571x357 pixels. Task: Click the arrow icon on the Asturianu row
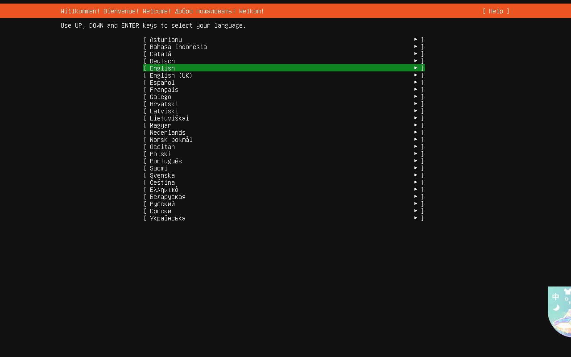click(416, 39)
